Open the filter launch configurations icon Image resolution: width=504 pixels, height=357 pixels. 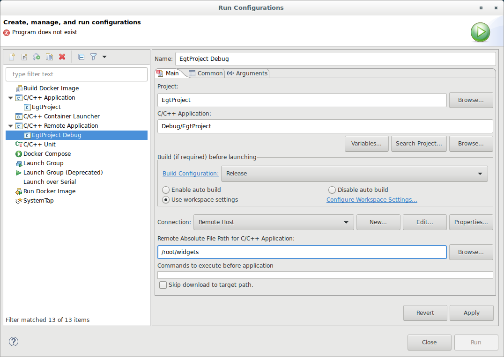coord(93,57)
